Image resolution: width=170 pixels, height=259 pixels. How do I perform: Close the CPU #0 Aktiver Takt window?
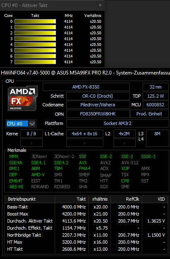(x=100, y=5)
